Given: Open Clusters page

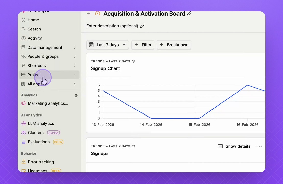Looking at the screenshot, I should point(36,133).
